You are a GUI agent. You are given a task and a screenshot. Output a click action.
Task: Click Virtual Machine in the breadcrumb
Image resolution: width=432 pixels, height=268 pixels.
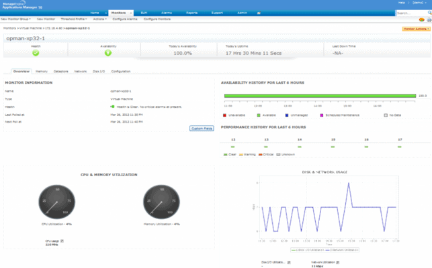[30, 28]
